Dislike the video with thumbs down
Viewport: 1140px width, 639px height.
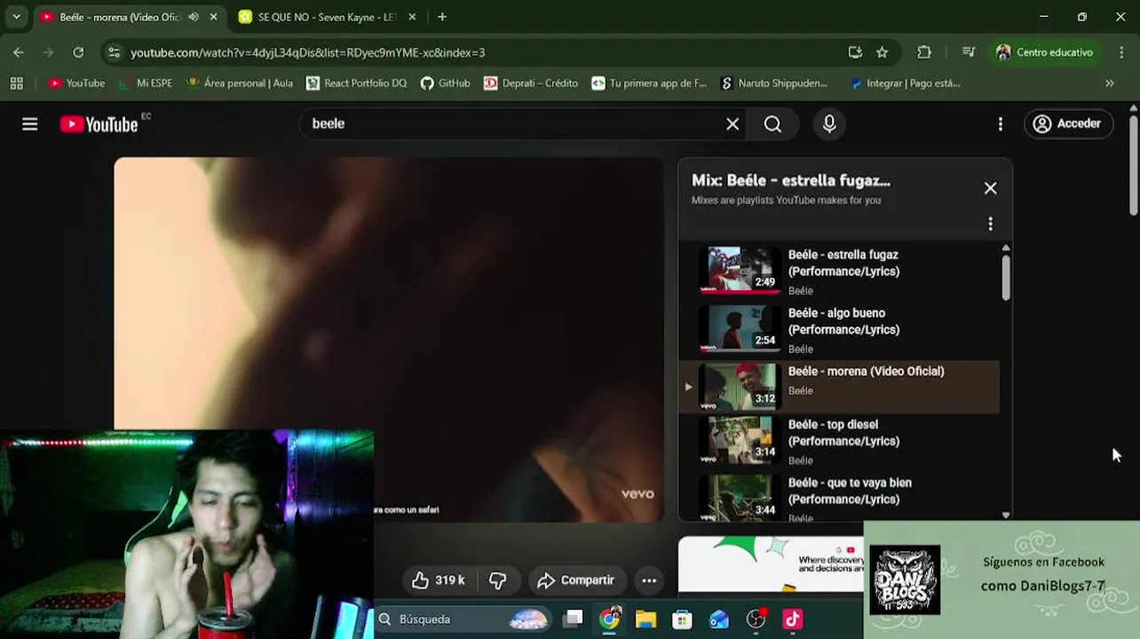498,580
